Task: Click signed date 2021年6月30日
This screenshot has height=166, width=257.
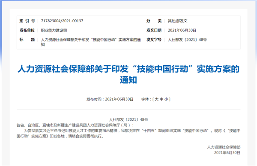Action: [227, 153]
